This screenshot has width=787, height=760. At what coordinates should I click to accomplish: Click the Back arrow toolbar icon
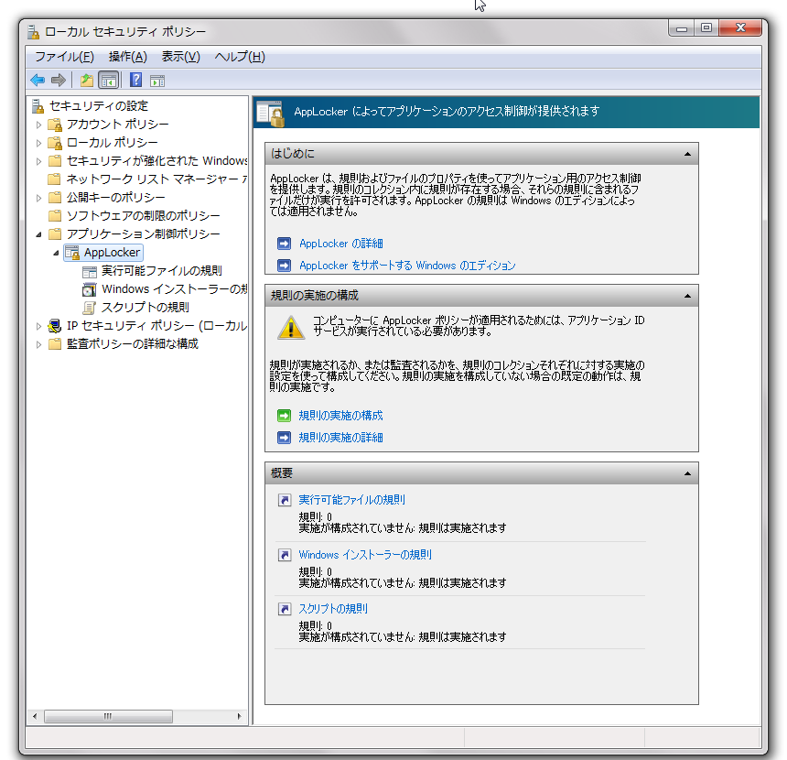(38, 80)
